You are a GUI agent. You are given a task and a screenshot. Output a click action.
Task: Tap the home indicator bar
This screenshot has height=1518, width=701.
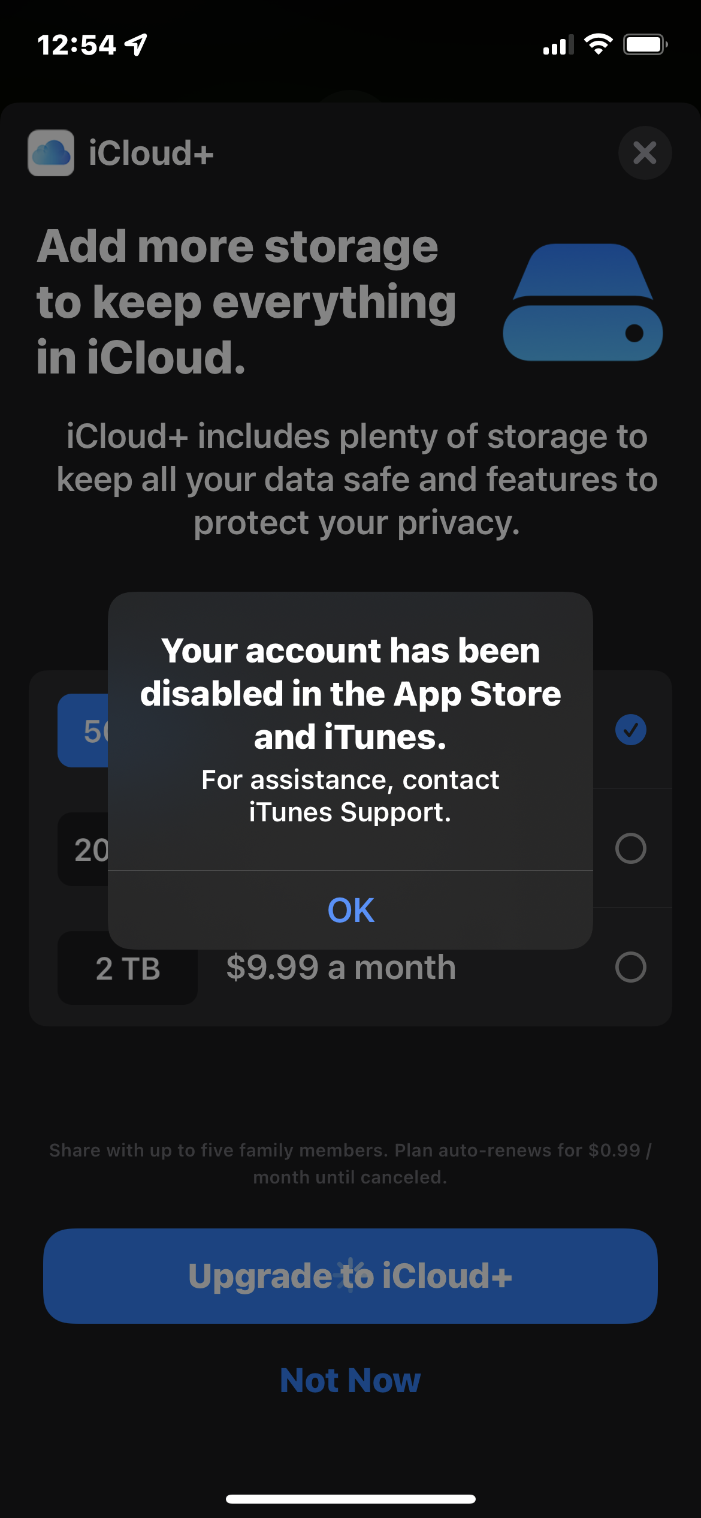point(350,1499)
